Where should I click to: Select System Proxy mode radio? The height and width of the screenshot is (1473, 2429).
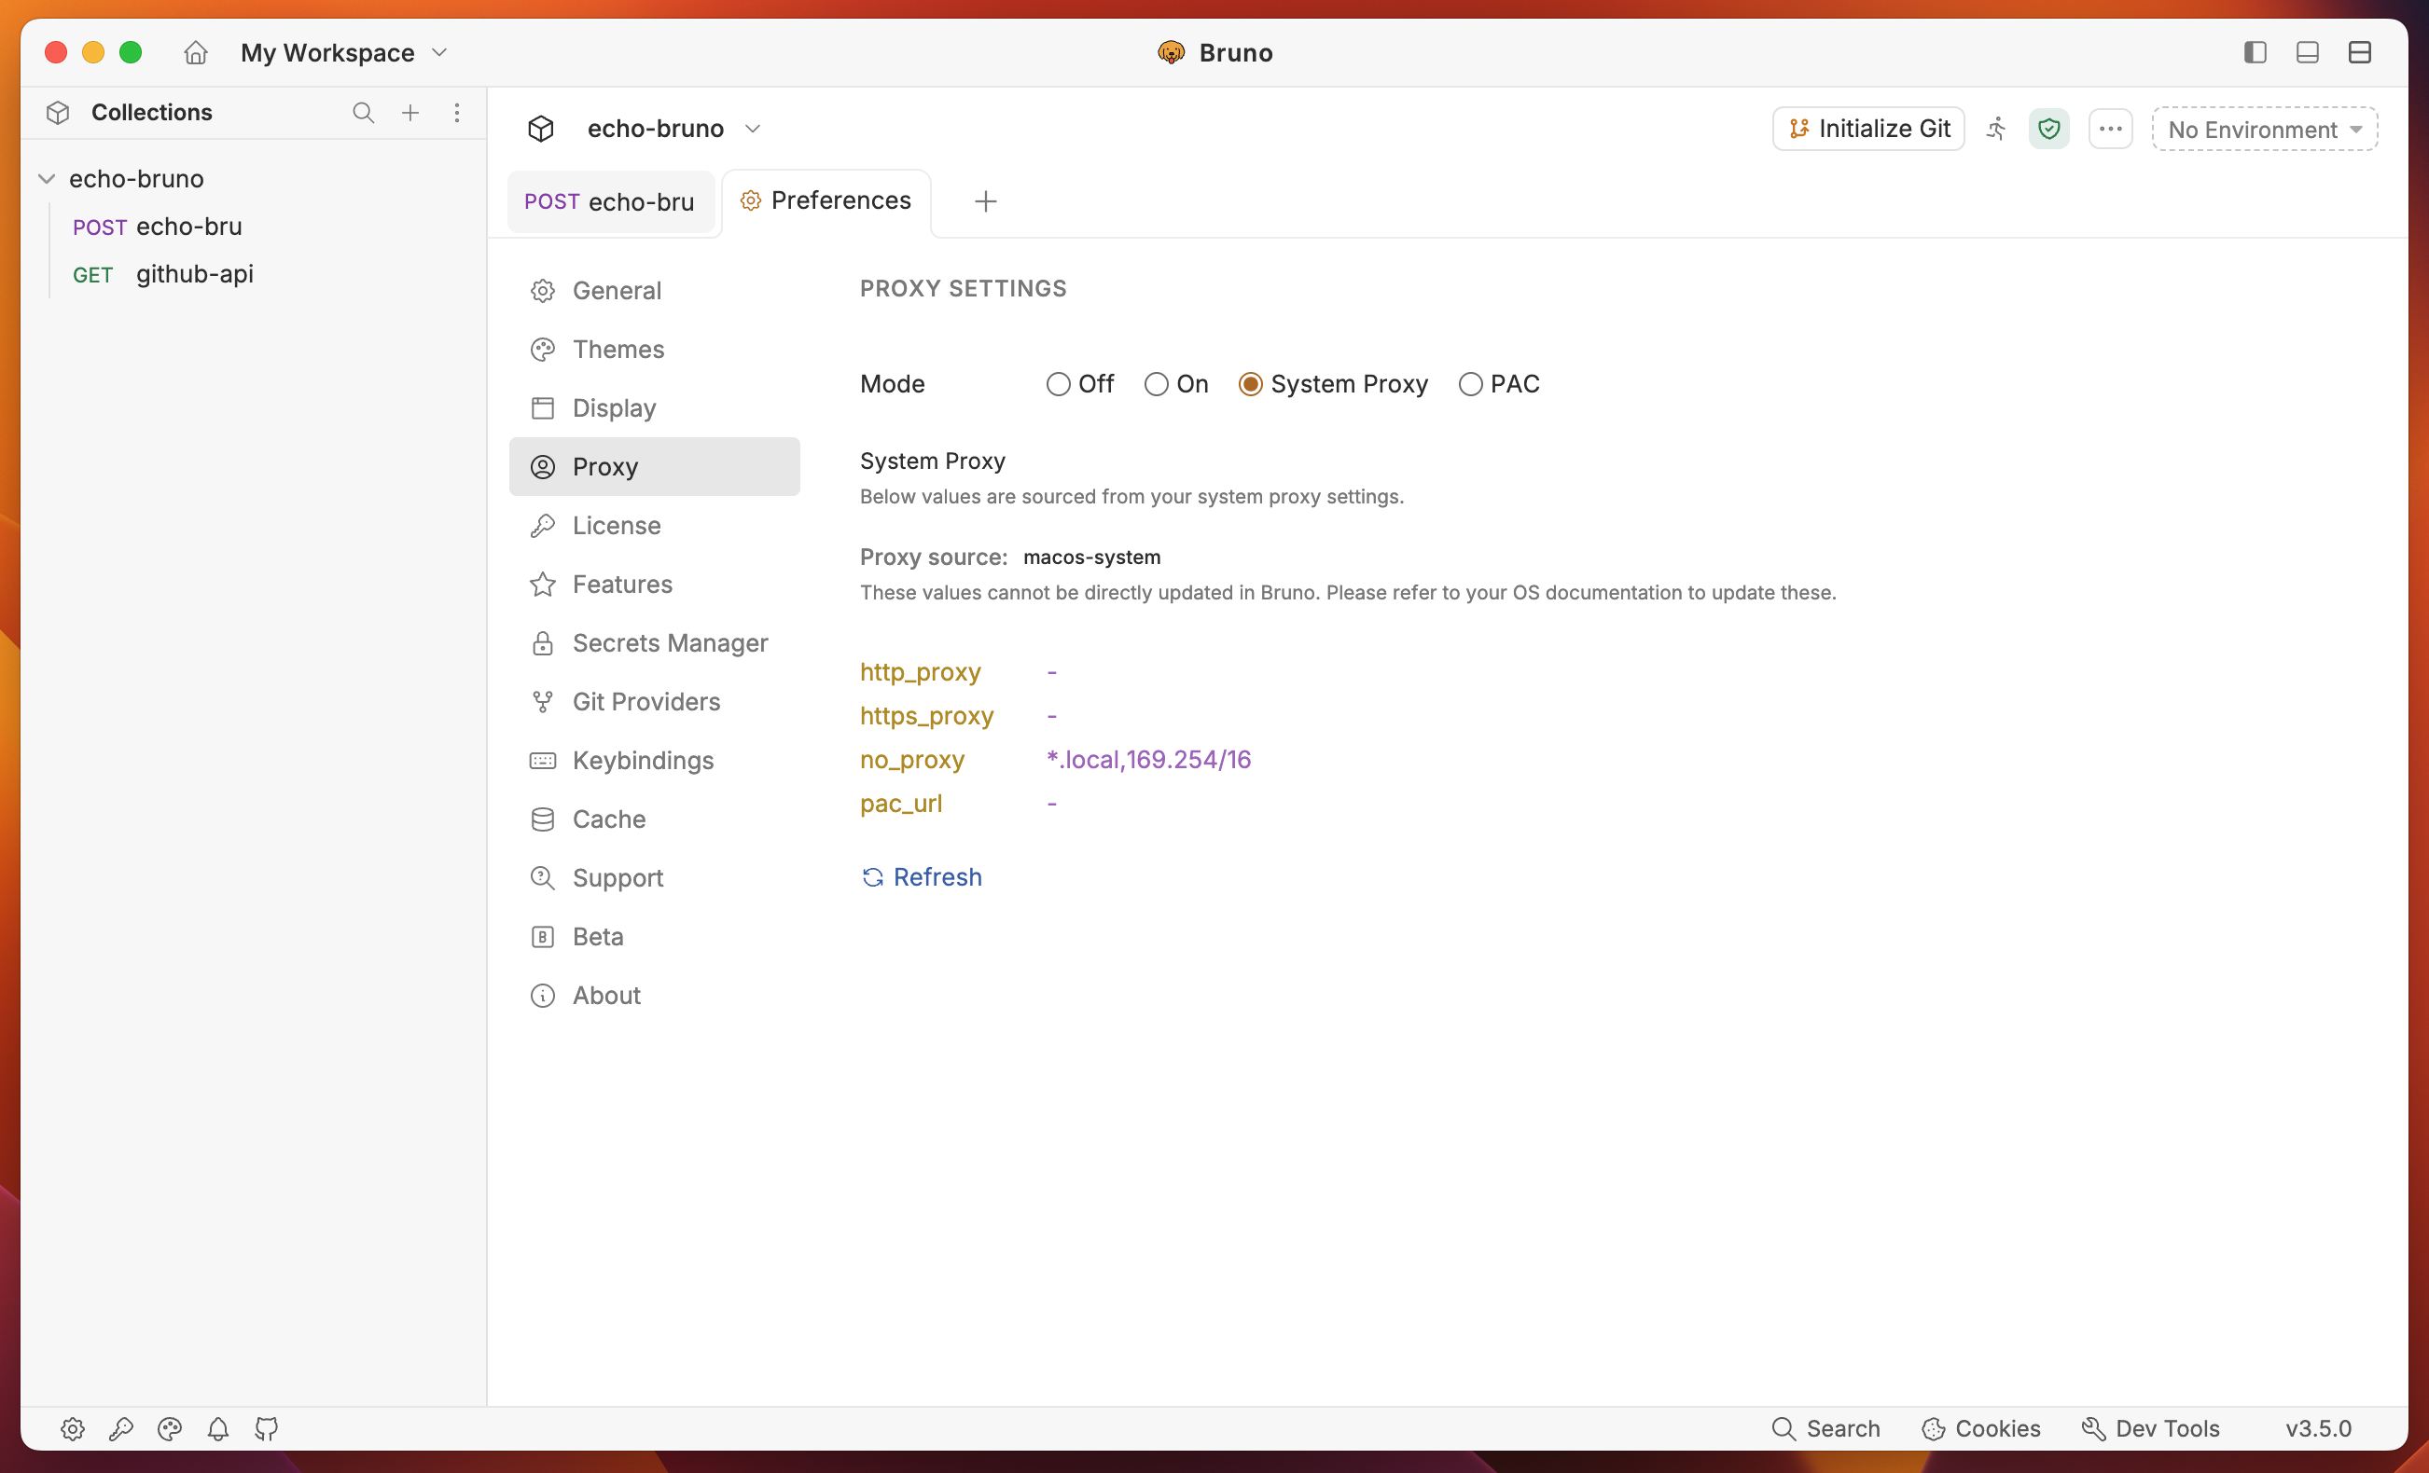(x=1250, y=384)
